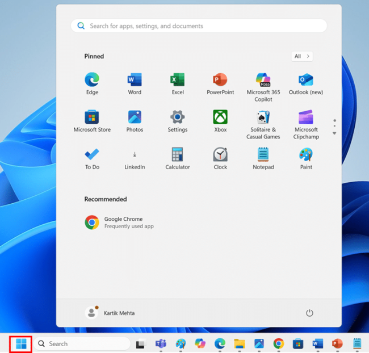Open Notepad from the taskbar
The image size is (369, 353).
[357, 344]
